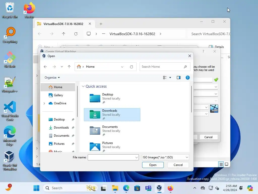Select Pictures folder in Quick access
Viewport: 258px width, 194px height.
tap(112, 147)
